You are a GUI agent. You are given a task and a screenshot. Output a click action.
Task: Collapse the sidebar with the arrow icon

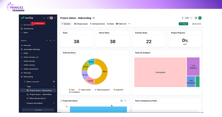pos(55,18)
